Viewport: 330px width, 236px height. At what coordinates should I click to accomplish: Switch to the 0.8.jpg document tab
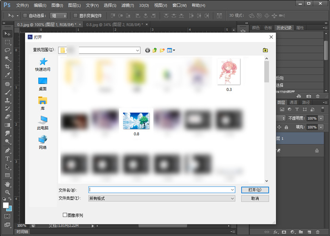tap(115, 24)
